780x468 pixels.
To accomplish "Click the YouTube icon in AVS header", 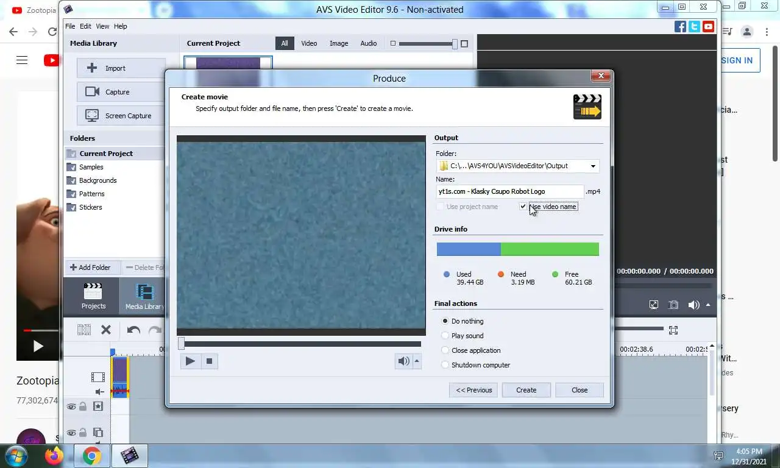I will [x=708, y=26].
